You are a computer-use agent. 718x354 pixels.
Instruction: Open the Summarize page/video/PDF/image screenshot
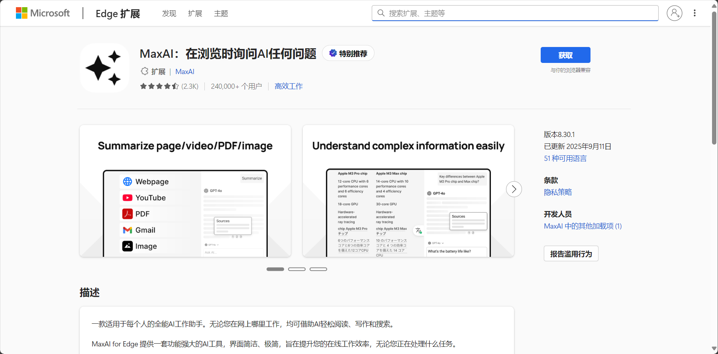(185, 191)
